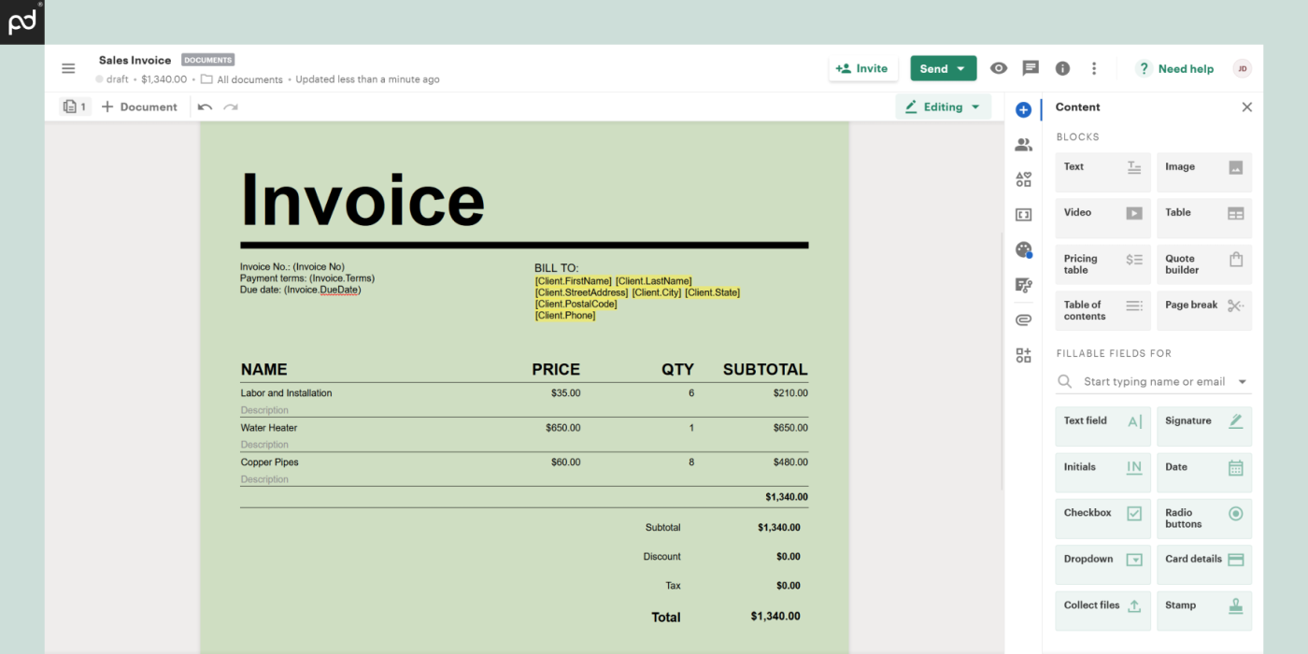Screen dimensions: 1308x654
Task: Open the Send dropdown arrow
Action: pos(959,67)
